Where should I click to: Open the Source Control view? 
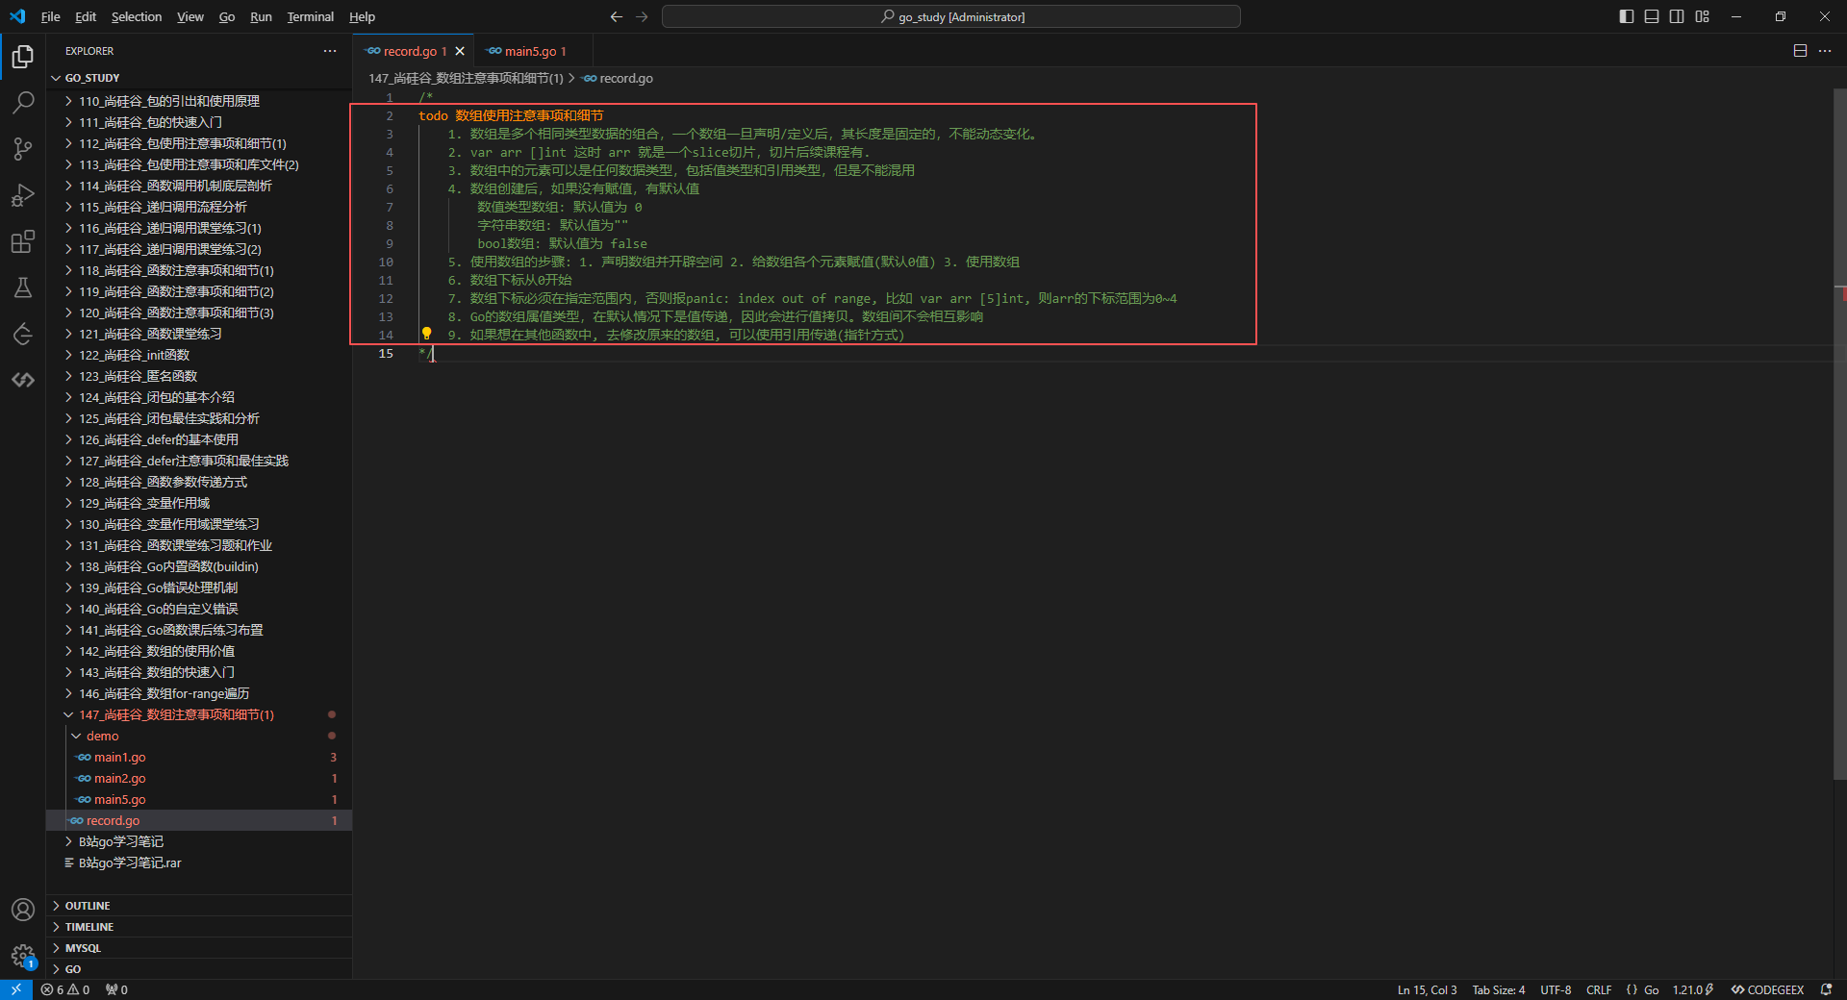(23, 149)
